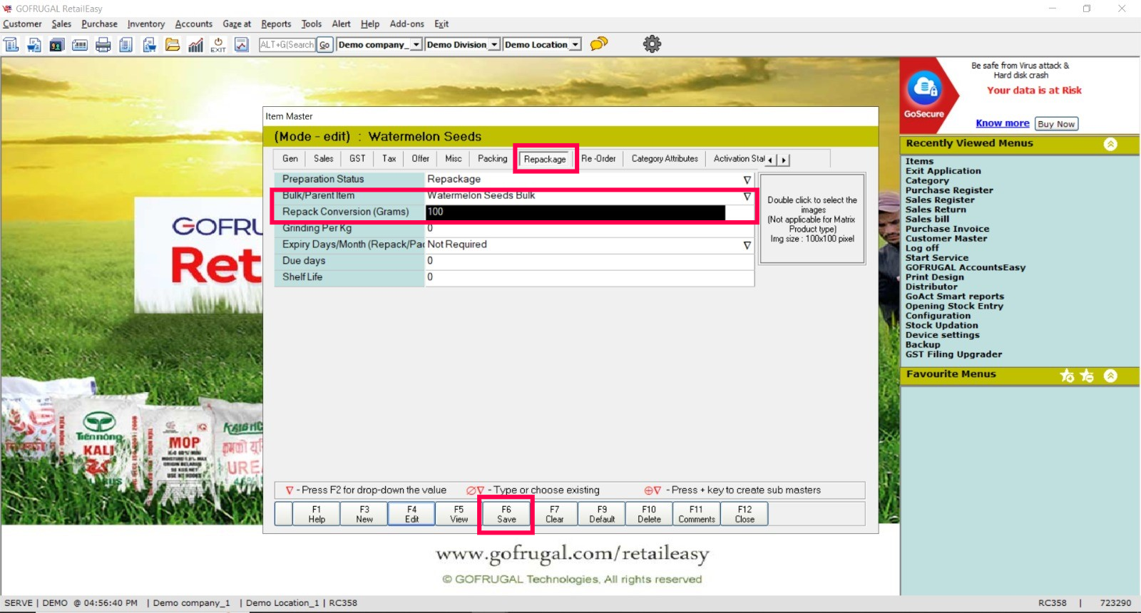This screenshot has width=1141, height=613.
Task: Click the GoSecure cloud icon
Action: click(924, 88)
